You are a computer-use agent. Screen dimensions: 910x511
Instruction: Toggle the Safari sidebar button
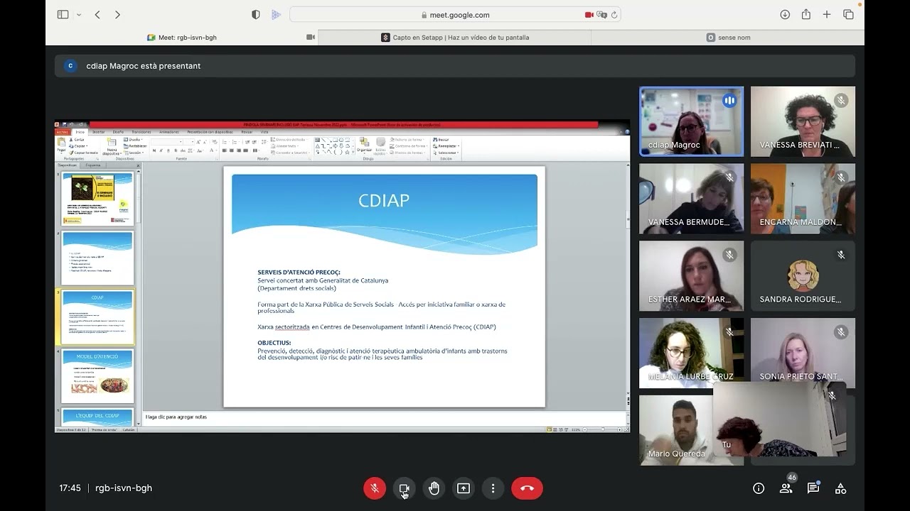click(x=63, y=14)
